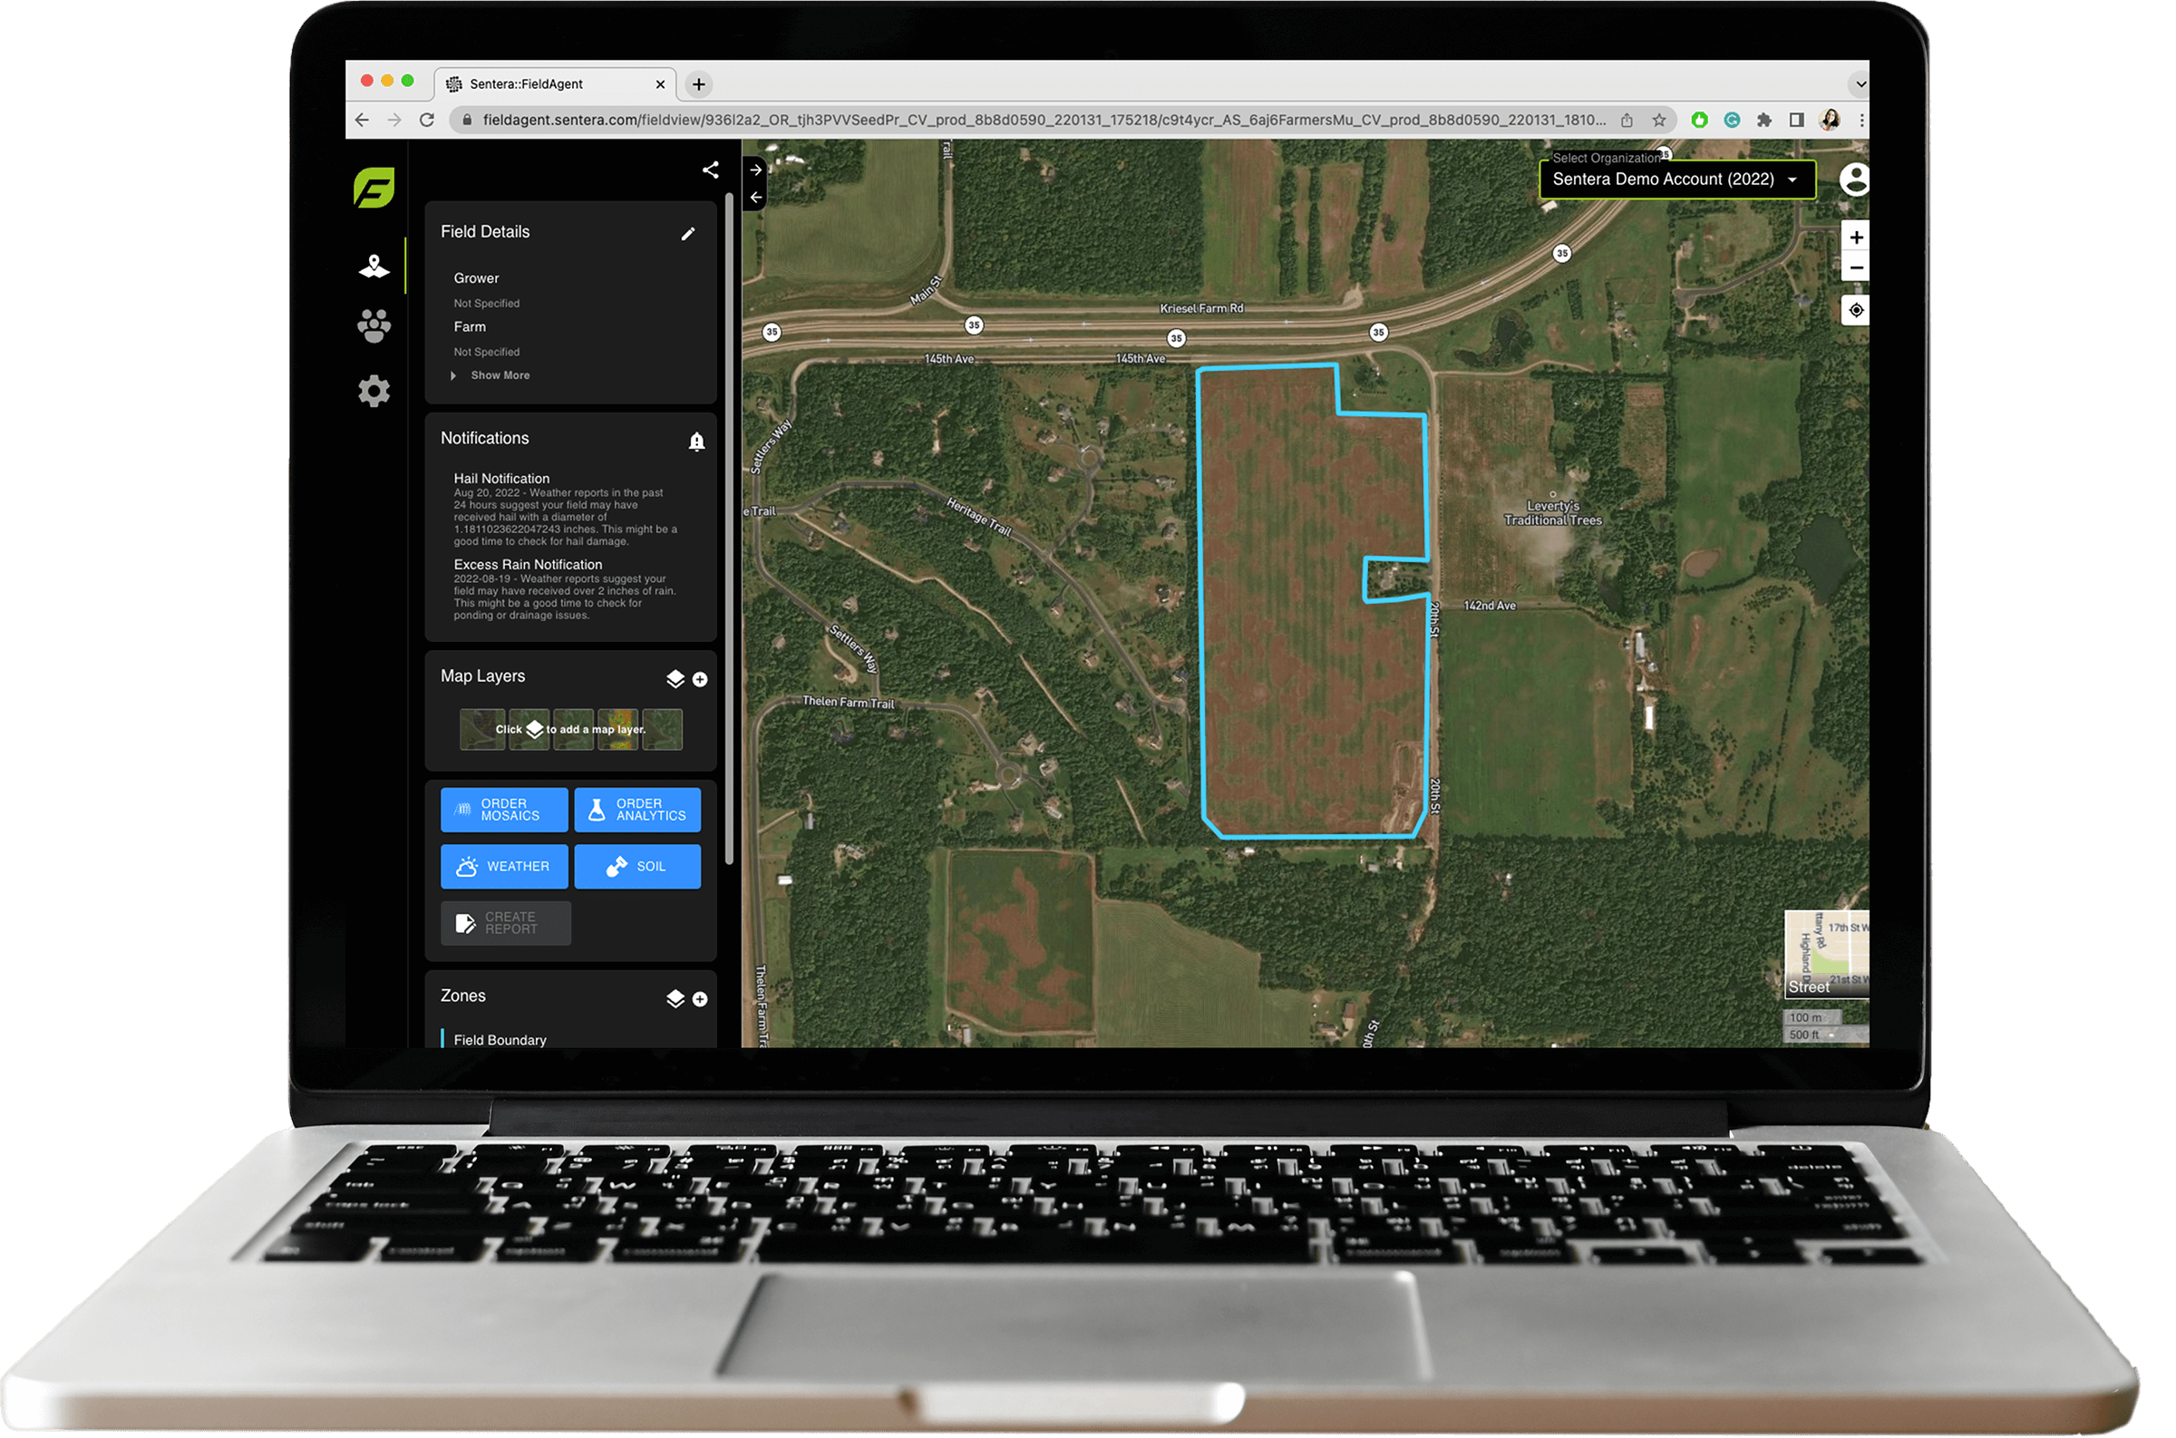Open the Grammarly extension icon
Viewport: 2176px width, 1438px height.
[x=1734, y=121]
